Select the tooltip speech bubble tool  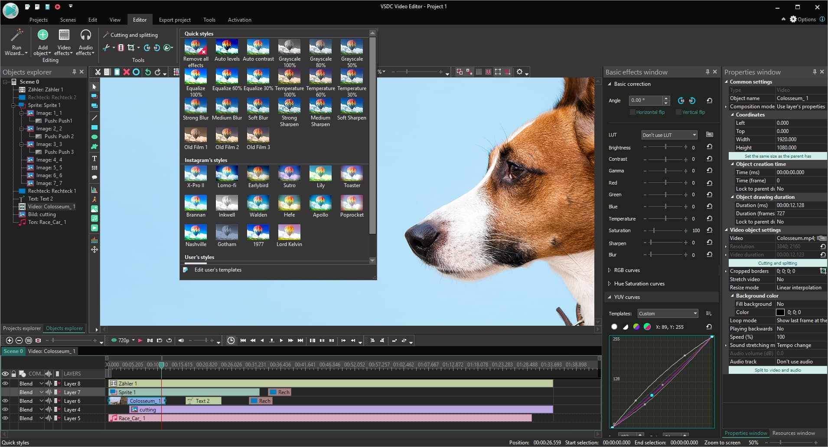pos(94,178)
